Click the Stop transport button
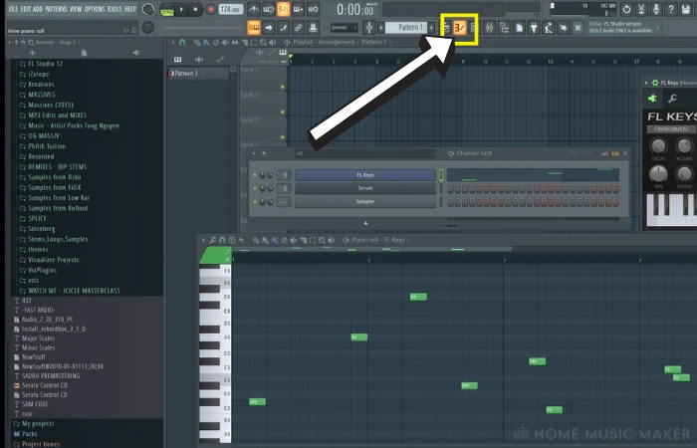Screen dimensions: 697x448 coord(195,9)
